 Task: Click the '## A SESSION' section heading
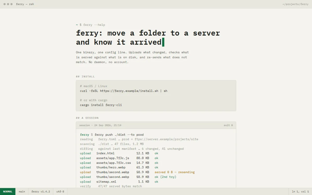(x=87, y=118)
